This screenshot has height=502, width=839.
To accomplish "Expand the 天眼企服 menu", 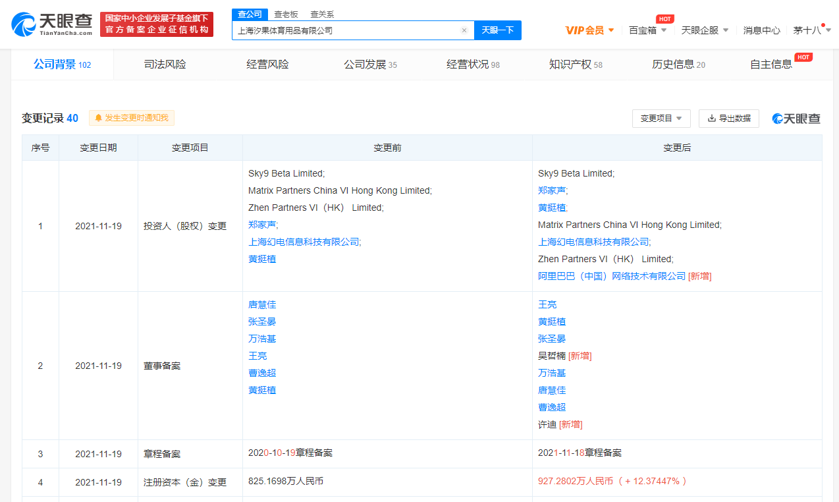I will tap(705, 30).
